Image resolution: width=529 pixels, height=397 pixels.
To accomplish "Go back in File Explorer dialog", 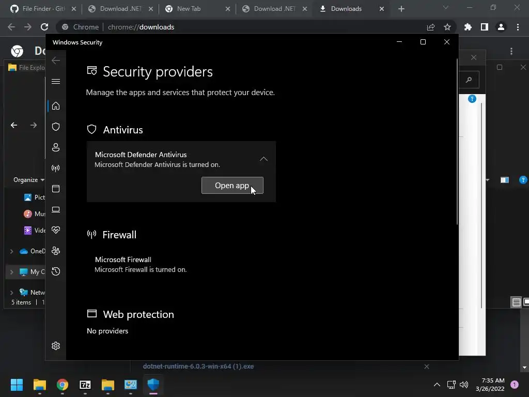I will (14, 125).
